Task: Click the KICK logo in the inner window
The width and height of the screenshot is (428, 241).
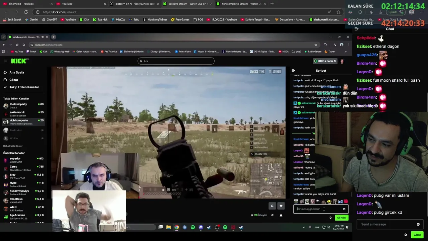Action: click(x=20, y=61)
